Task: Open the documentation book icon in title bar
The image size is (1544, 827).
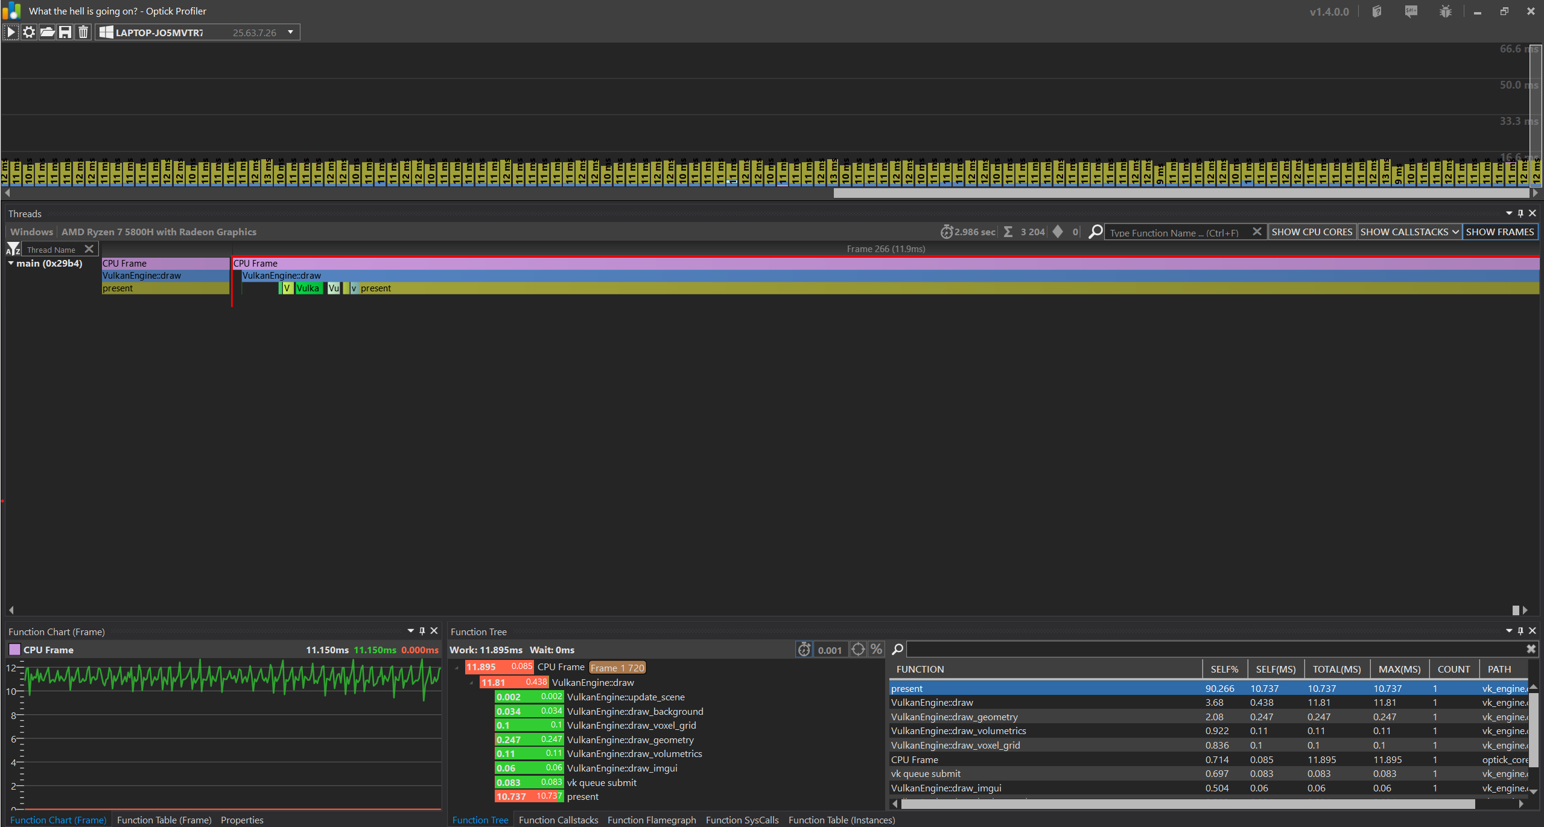Action: click(x=1377, y=11)
